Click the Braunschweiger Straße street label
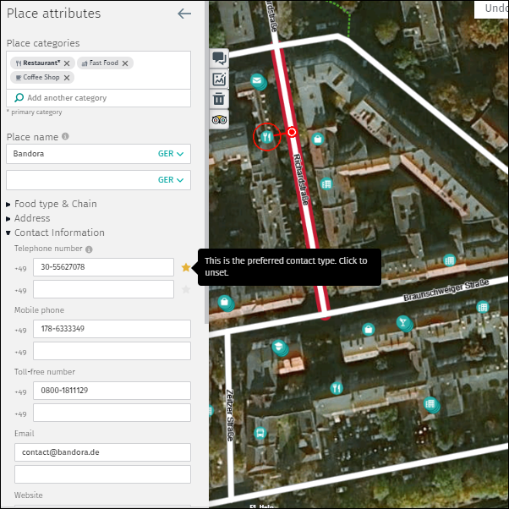 446,290
